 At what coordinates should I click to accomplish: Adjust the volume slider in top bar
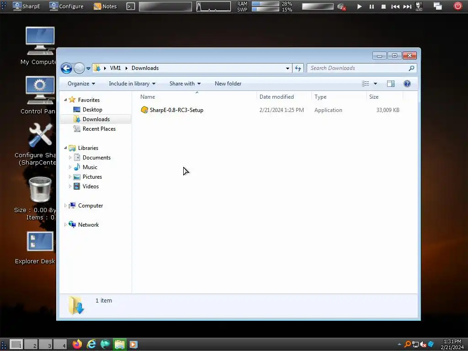point(318,6)
